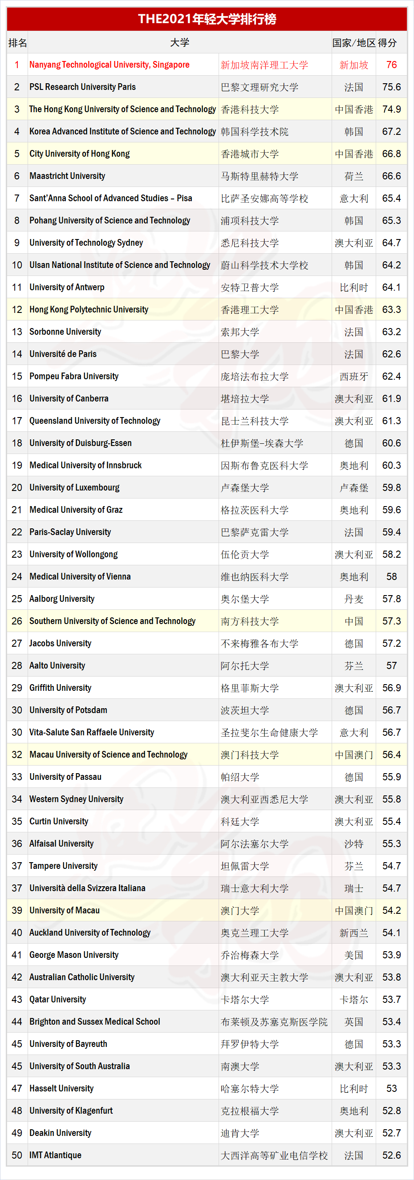The height and width of the screenshot is (1180, 414).
Task: Select University of Macau entry
Action: [123, 911]
